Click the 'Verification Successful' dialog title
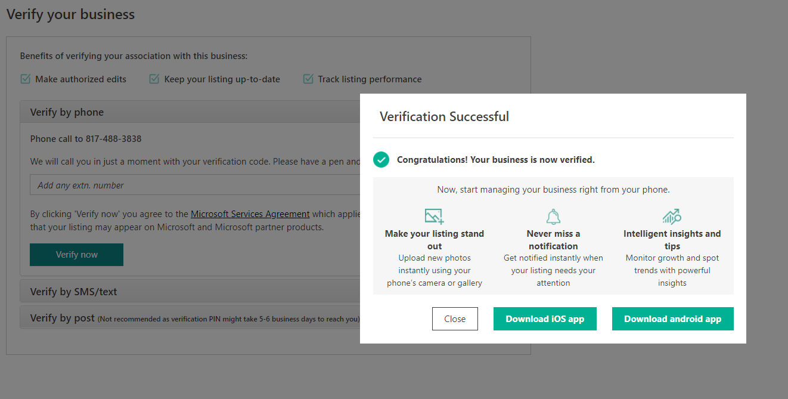Screen dimensions: 788x399 (x=445, y=116)
